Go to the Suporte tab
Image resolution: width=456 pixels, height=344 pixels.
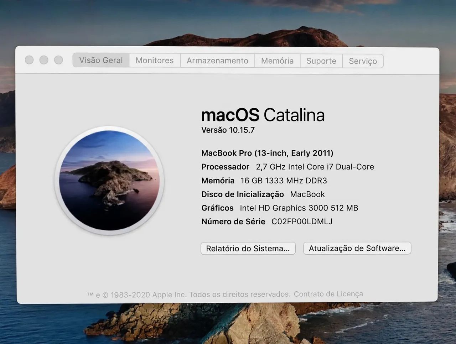point(321,61)
